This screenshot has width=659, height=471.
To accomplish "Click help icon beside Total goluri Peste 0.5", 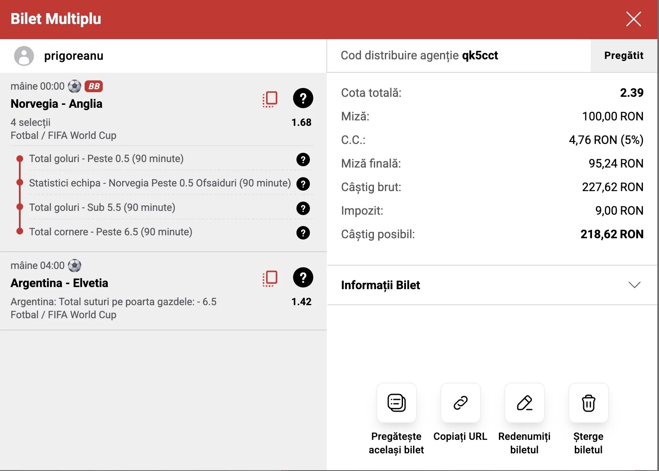I will [303, 159].
